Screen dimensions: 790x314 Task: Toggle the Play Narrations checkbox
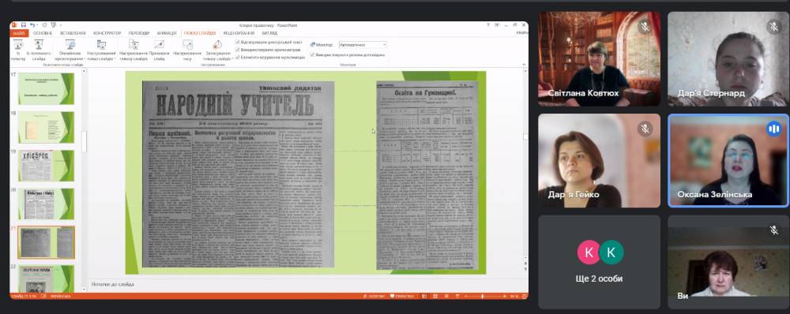238,43
